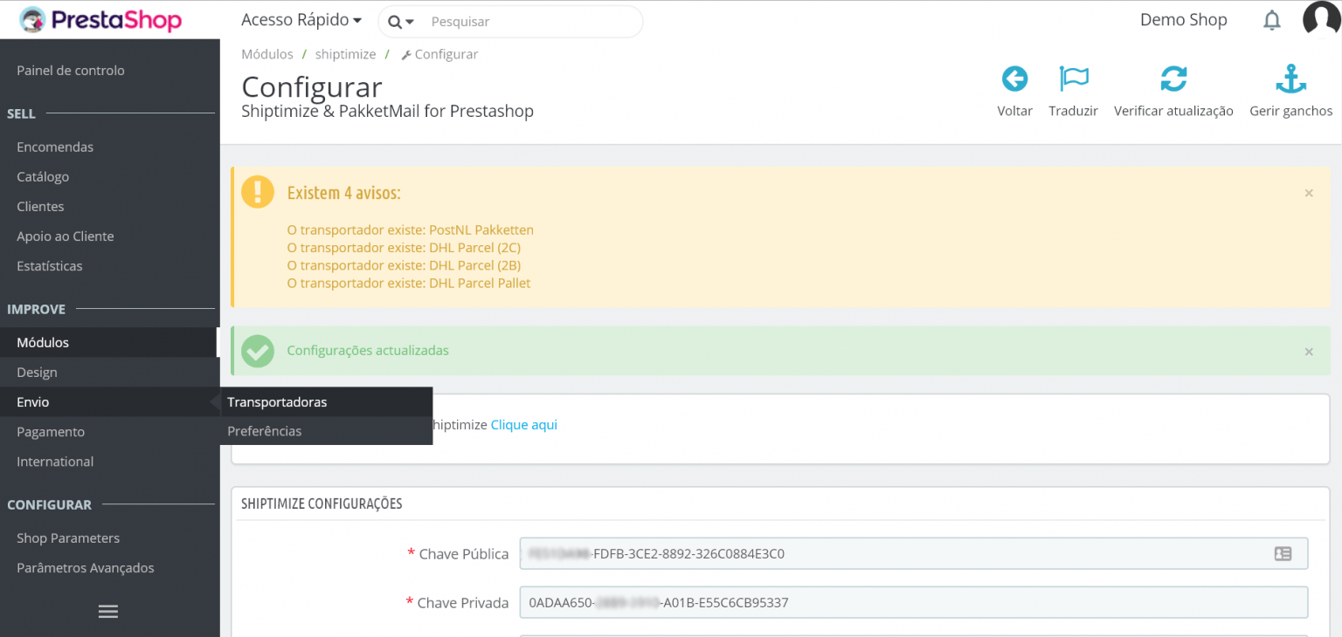Follow the Clique aqui link

click(524, 425)
